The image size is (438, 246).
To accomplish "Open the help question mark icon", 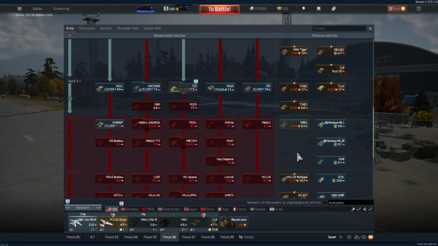I will click(419, 9).
